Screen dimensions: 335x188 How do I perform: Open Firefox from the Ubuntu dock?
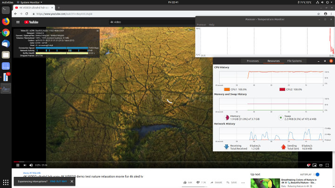coord(6,21)
